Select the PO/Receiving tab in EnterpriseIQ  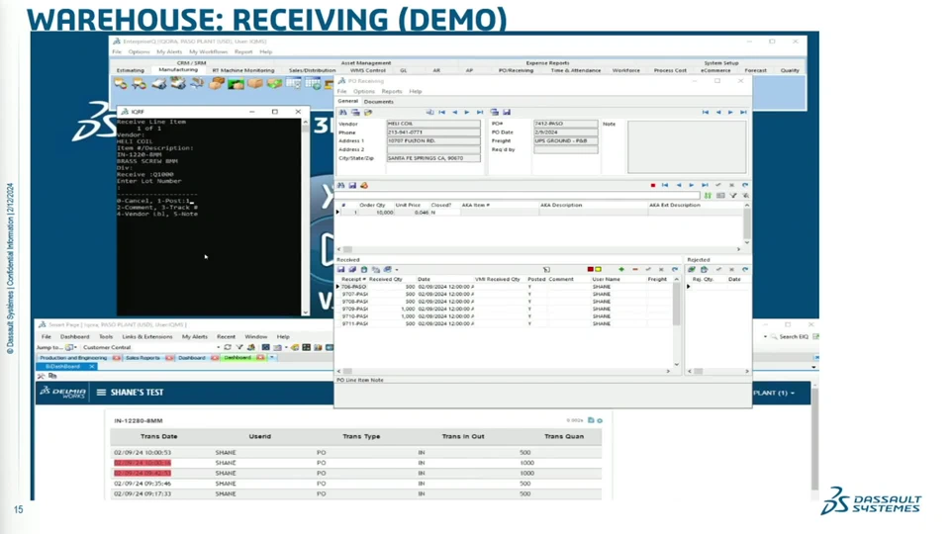point(516,70)
